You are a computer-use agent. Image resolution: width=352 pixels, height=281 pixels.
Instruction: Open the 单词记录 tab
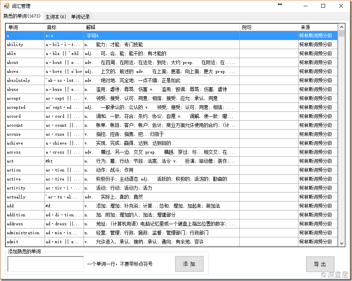coord(80,17)
